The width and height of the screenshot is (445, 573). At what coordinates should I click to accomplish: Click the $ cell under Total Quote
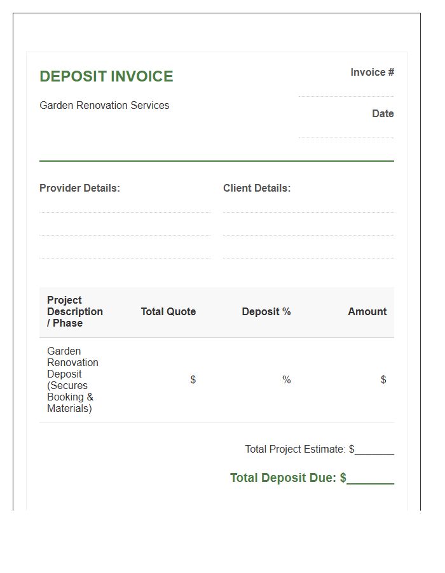pos(193,379)
